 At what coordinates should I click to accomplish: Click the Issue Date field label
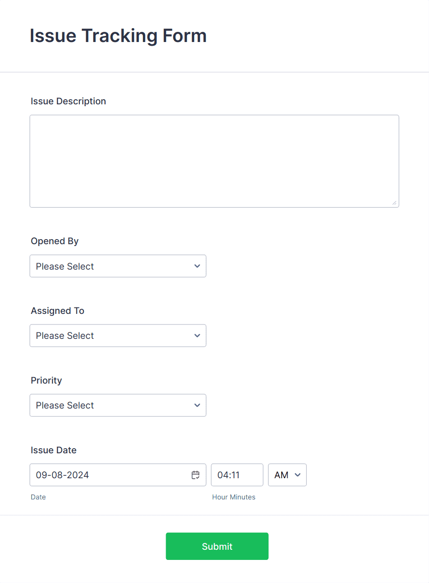click(x=54, y=450)
